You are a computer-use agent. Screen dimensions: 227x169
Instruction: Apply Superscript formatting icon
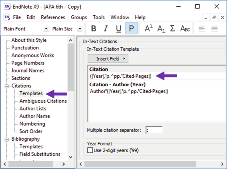pos(149,29)
